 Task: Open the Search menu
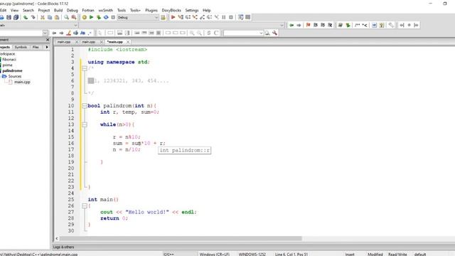point(28,10)
